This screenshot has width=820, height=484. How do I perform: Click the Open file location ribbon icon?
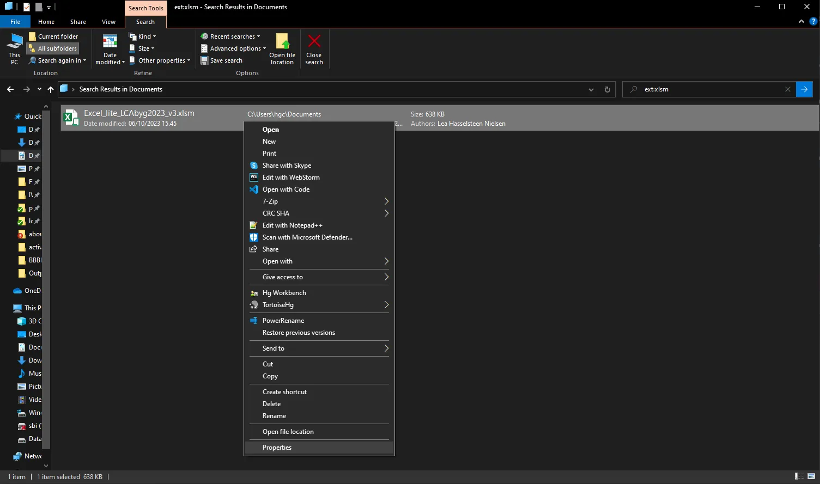click(x=282, y=41)
